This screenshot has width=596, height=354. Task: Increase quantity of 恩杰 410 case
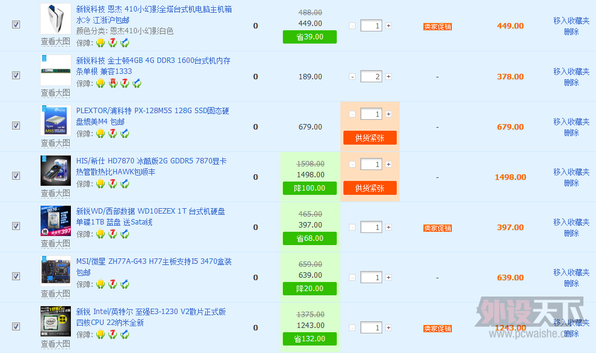tap(388, 26)
